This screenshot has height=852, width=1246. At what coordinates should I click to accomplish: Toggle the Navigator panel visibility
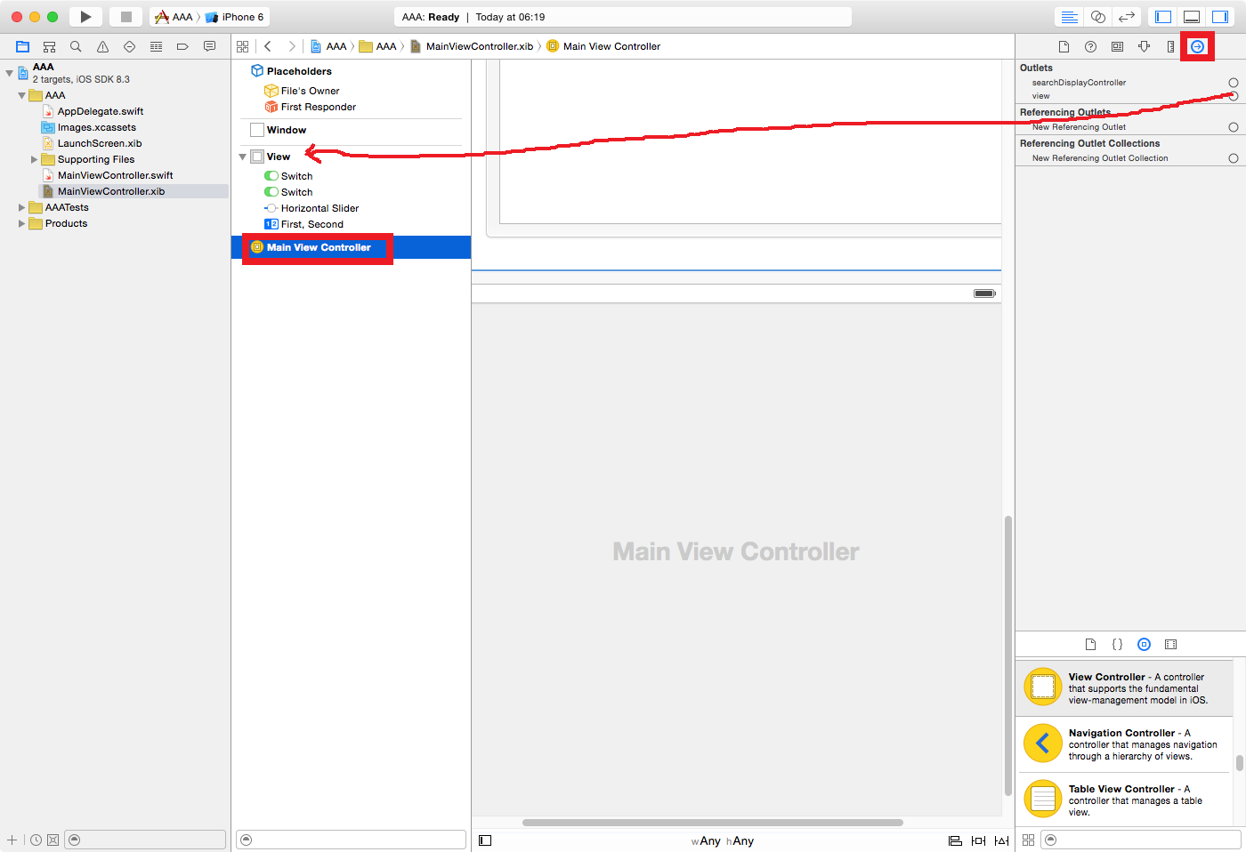click(x=1163, y=17)
